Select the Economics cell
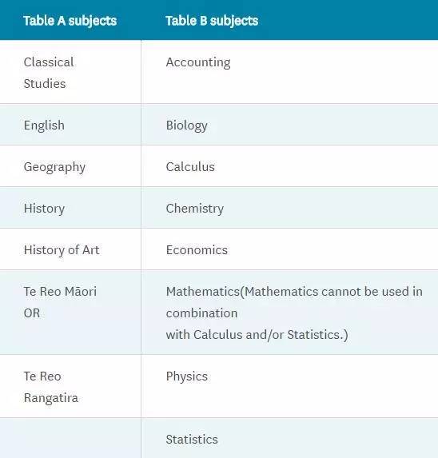The image size is (438, 458). (289, 249)
